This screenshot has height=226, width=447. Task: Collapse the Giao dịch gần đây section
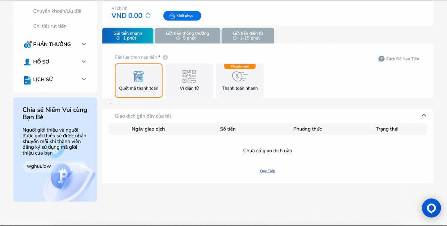[424, 116]
